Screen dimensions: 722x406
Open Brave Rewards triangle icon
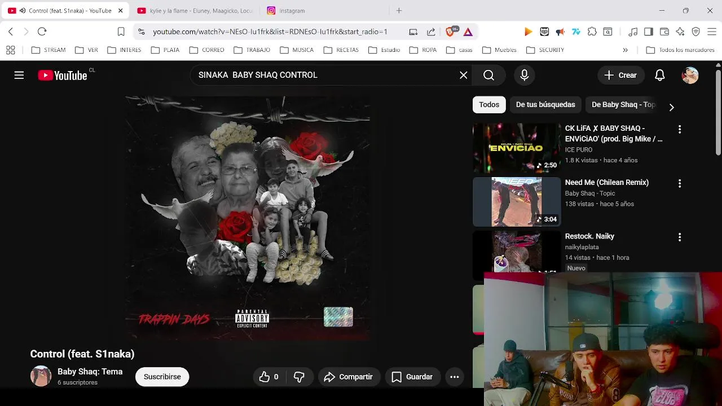(468, 32)
